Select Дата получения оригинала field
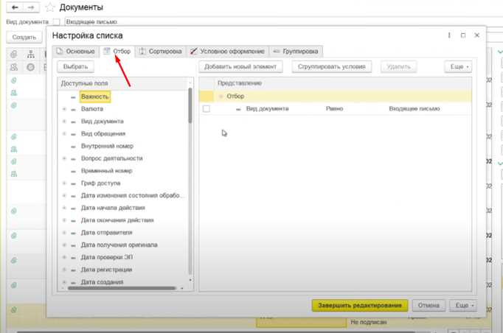The height and width of the screenshot is (333, 503). [x=119, y=245]
